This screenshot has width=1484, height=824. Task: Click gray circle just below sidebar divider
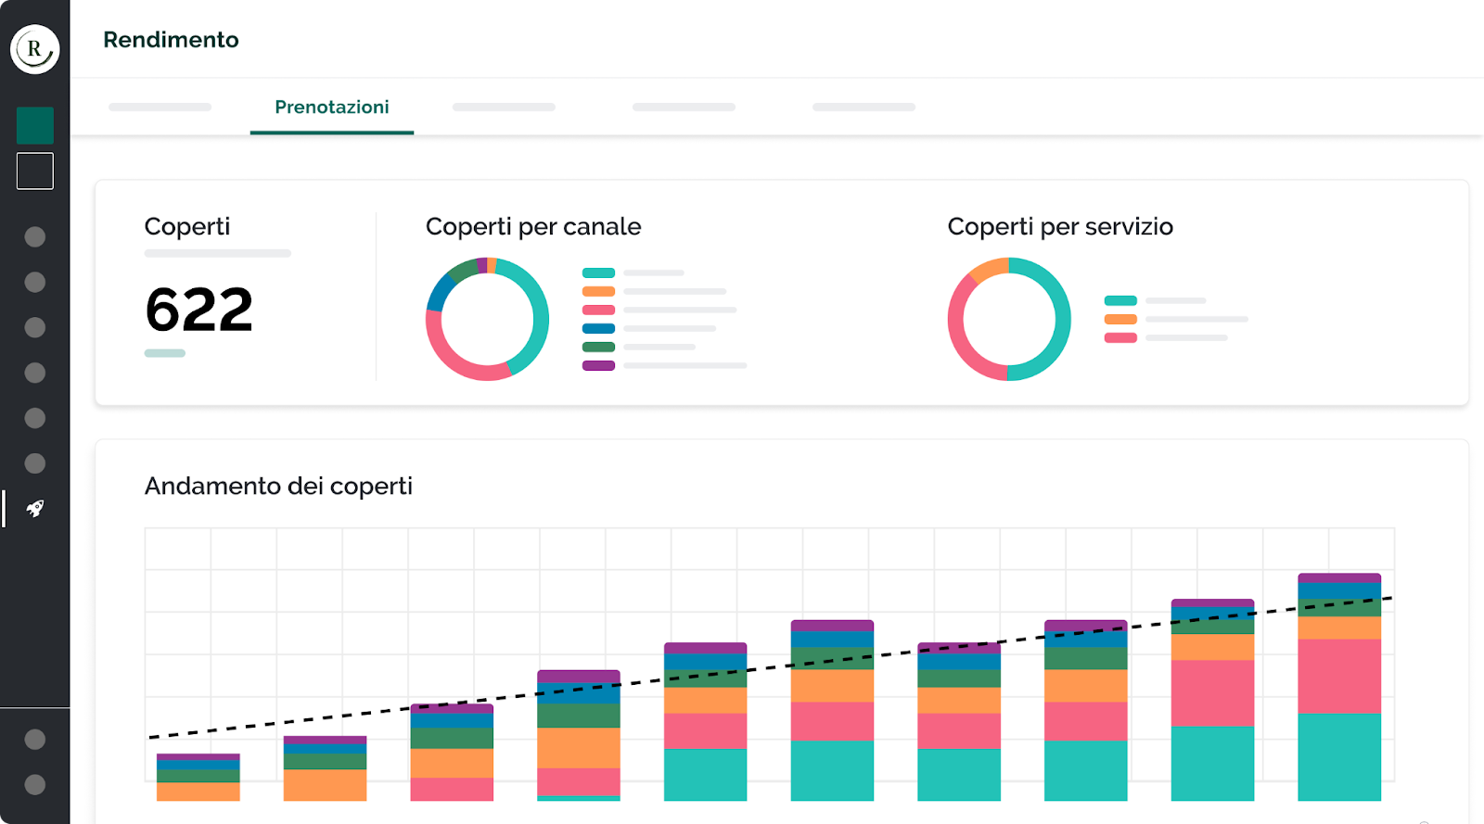[35, 739]
